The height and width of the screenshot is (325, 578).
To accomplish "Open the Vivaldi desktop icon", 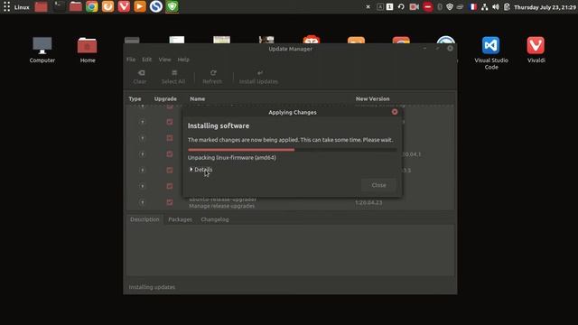I will 536,50.
